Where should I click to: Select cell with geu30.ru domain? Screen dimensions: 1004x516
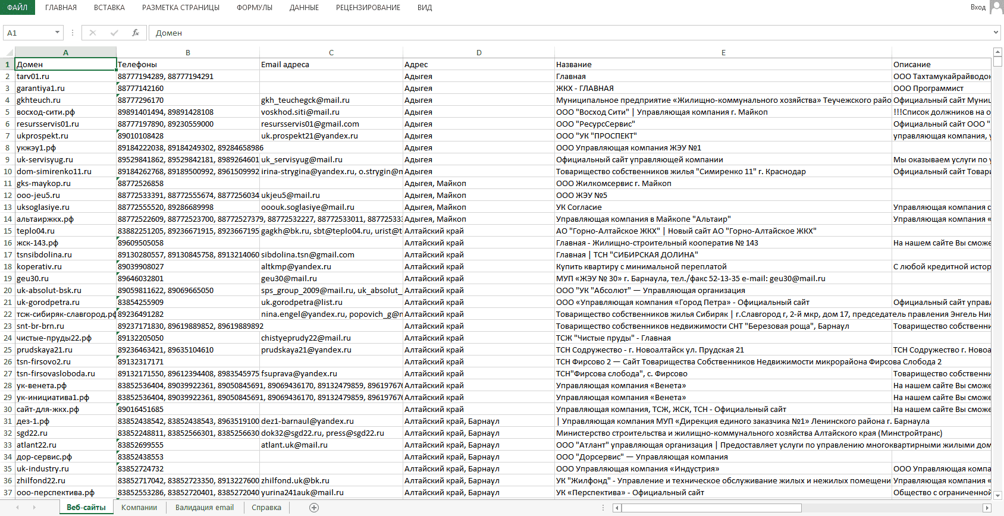(65, 278)
